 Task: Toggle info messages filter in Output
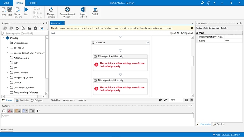(25, 111)
